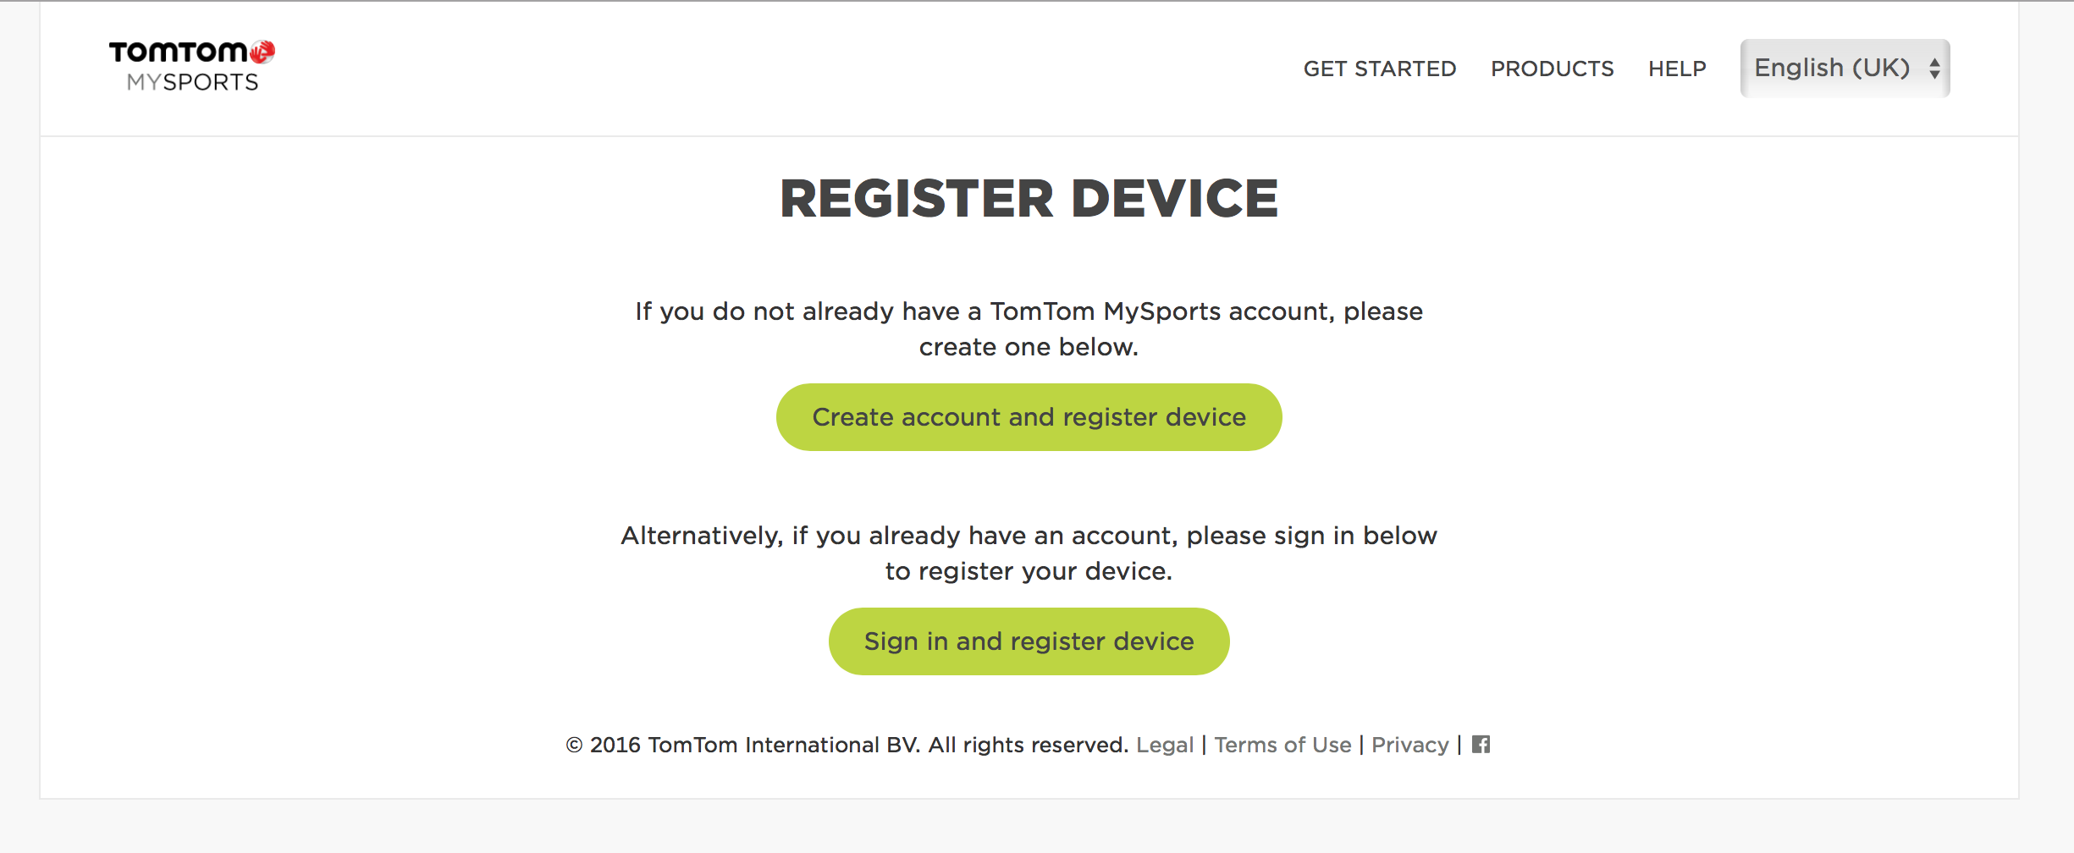This screenshot has width=2074, height=853.
Task: Click the 'If you do not already have' text
Action: click(1029, 311)
